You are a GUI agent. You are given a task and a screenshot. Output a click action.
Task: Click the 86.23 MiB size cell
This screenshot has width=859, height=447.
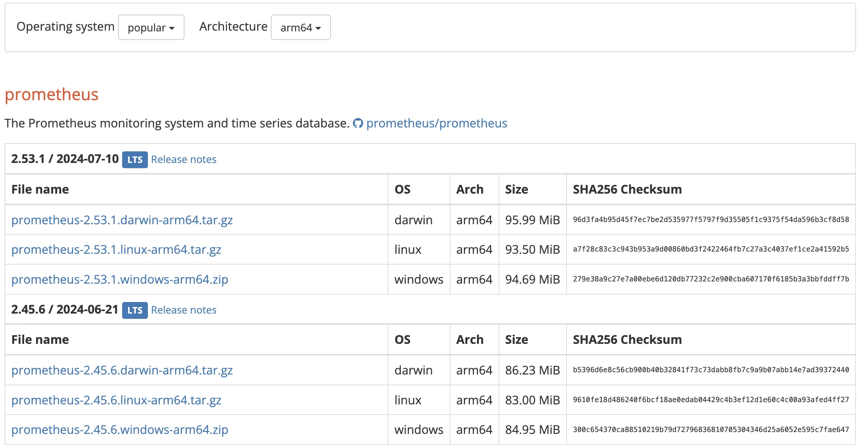[533, 370]
